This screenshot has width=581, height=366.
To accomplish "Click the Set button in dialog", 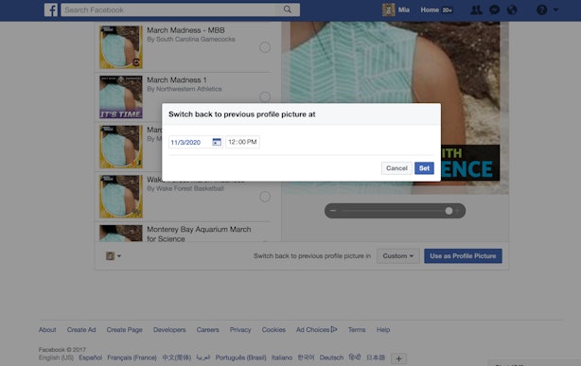I will click(x=424, y=168).
